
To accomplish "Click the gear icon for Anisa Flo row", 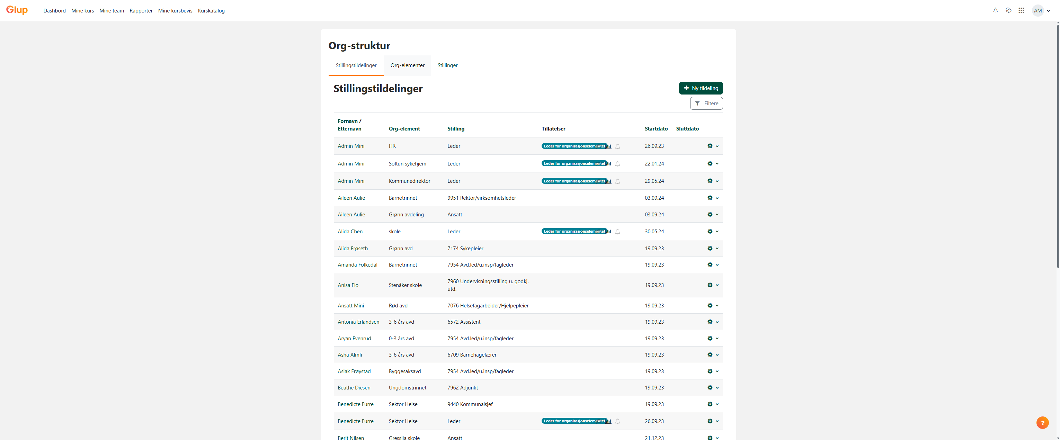I will click(x=710, y=285).
